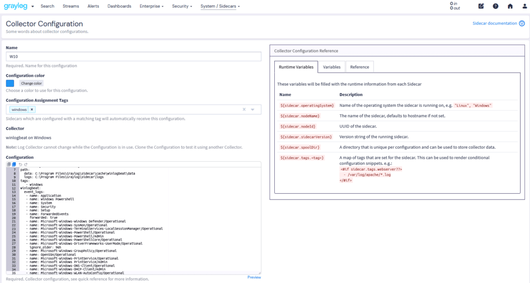Click the lightbulb icon beside Sidecar documentation

pyautogui.click(x=522, y=23)
